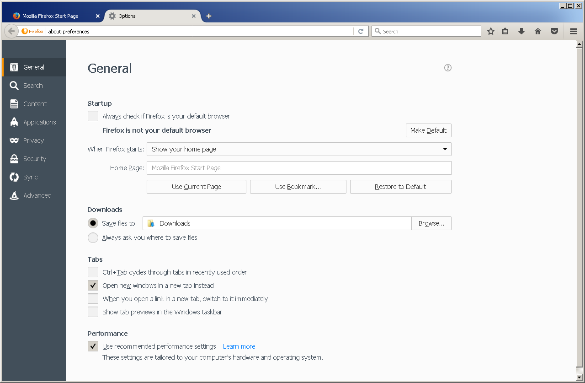Select Always ask where to save files
Viewport: 585px width, 383px height.
[93, 237]
